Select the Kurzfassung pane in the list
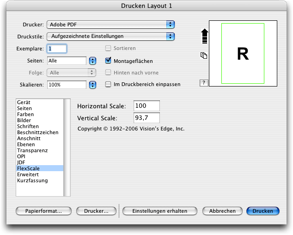Screen dimensions: 293x235 point(40,180)
